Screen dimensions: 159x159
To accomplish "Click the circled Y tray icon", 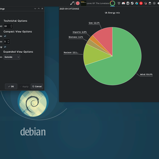I will click(x=128, y=3).
